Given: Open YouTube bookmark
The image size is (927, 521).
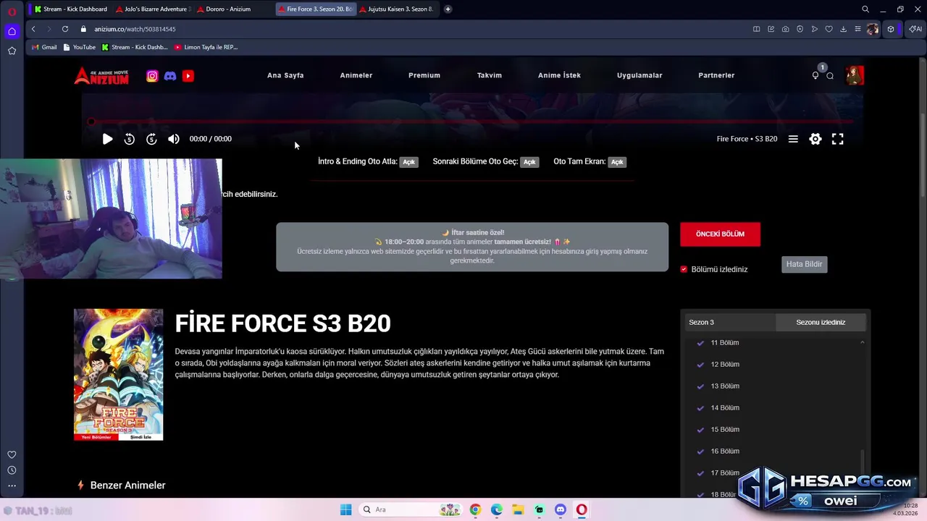Looking at the screenshot, I should 80,47.
